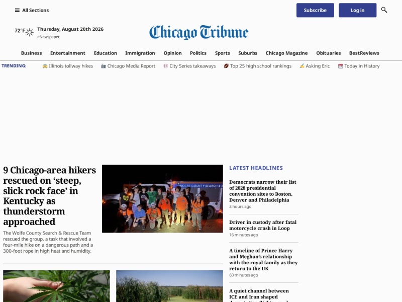Open the ICE and Iran quiet channel story
The height and width of the screenshot is (302, 402).
tap(259, 295)
